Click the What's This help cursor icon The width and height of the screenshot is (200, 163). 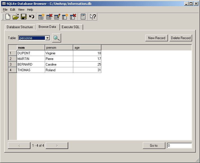(x=93, y=17)
